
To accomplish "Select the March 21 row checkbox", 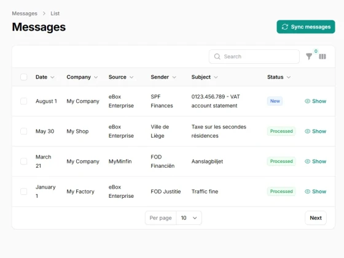I will pos(24,161).
